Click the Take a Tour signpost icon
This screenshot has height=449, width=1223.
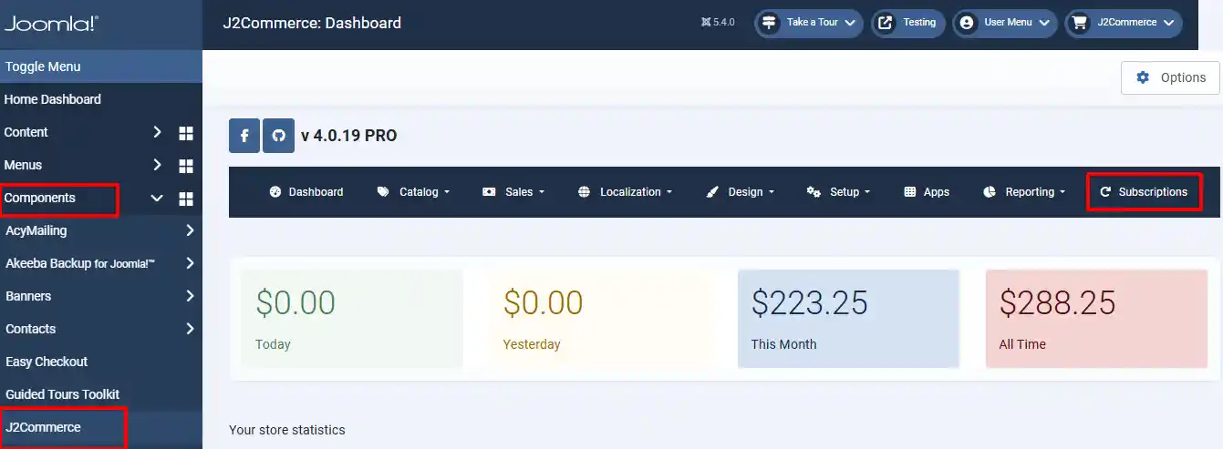click(769, 23)
